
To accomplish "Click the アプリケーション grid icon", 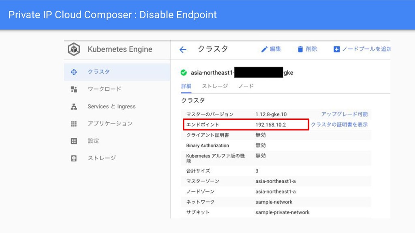I will [x=74, y=124].
